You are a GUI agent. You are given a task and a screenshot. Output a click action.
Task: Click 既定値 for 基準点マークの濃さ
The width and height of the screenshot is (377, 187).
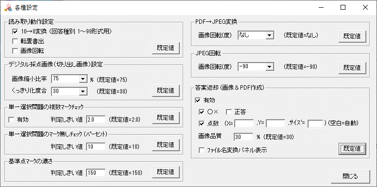[166, 171]
